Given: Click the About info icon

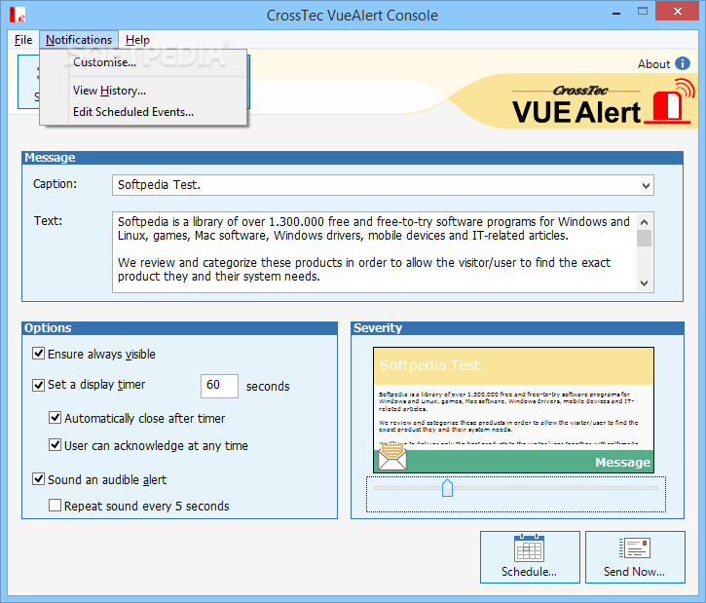Looking at the screenshot, I should [683, 63].
